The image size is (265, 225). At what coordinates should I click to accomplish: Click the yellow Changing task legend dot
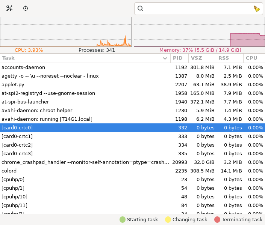click(x=168, y=220)
